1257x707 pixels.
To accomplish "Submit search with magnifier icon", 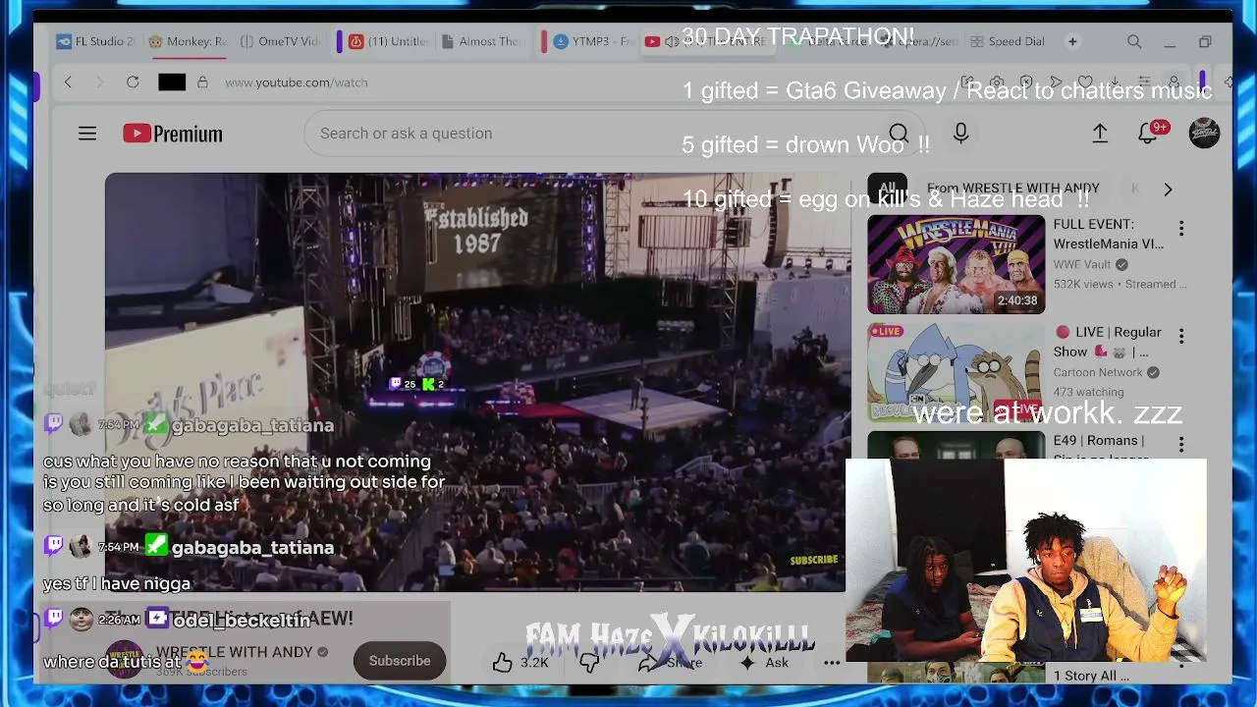I will coord(898,134).
